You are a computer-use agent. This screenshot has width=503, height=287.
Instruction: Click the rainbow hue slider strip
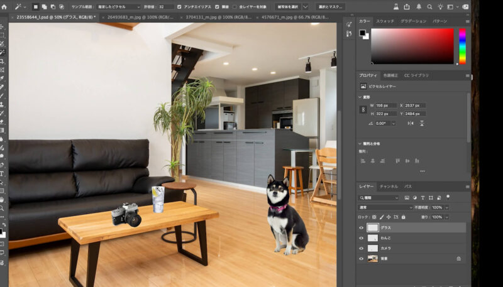click(462, 45)
